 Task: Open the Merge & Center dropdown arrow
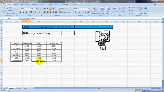(x=72, y=12)
